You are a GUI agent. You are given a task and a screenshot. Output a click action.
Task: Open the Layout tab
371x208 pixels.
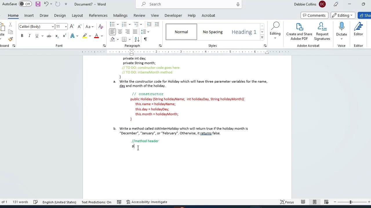click(77, 15)
